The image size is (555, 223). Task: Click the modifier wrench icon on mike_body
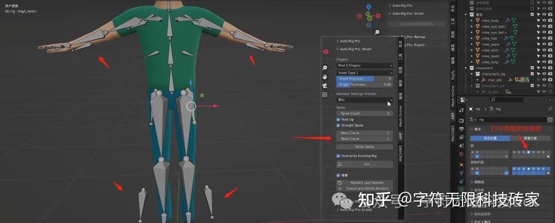507,21
